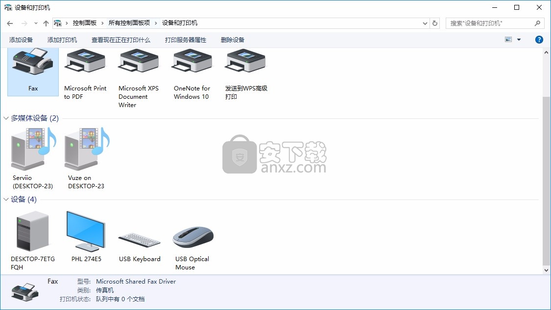551x310 pixels.
Task: Navigate to 控制面板 breadcrumb
Action: [x=85, y=23]
